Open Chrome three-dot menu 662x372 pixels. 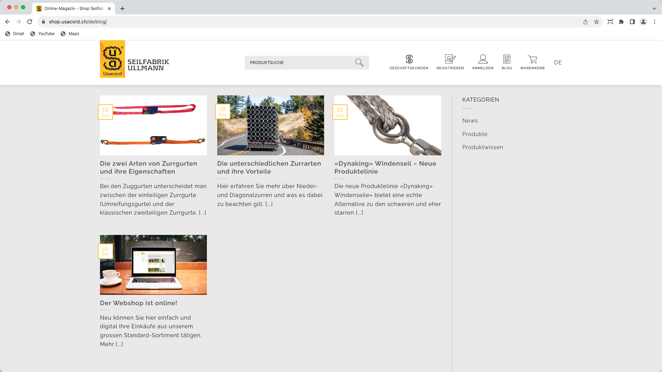coord(654,22)
